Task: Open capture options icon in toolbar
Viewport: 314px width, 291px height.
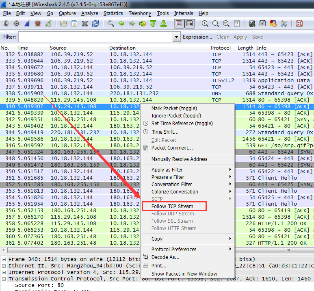Action: point(17,24)
